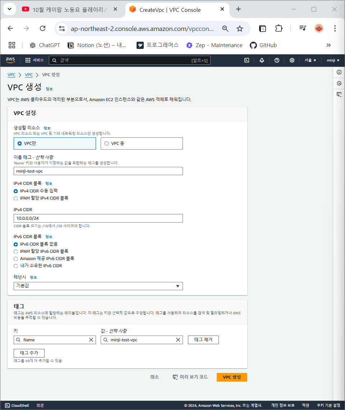The image size is (345, 410).
Task: Bookmark this page with star icon
Action: [240, 28]
